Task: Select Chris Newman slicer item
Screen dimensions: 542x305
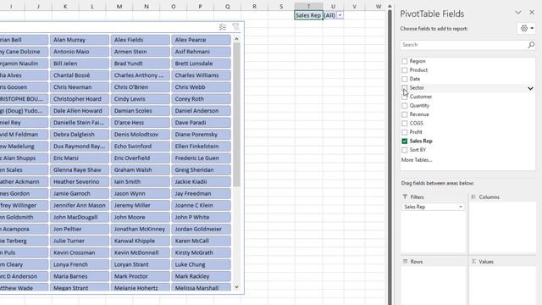Action: 79,87
